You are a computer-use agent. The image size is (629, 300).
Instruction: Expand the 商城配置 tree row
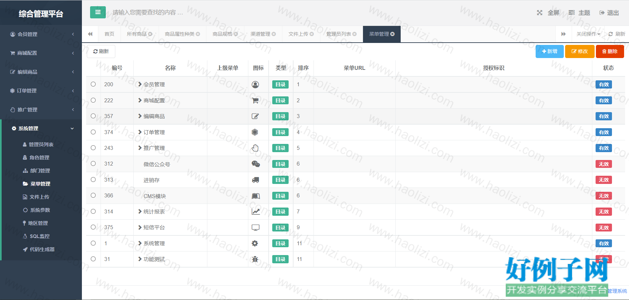(x=140, y=100)
